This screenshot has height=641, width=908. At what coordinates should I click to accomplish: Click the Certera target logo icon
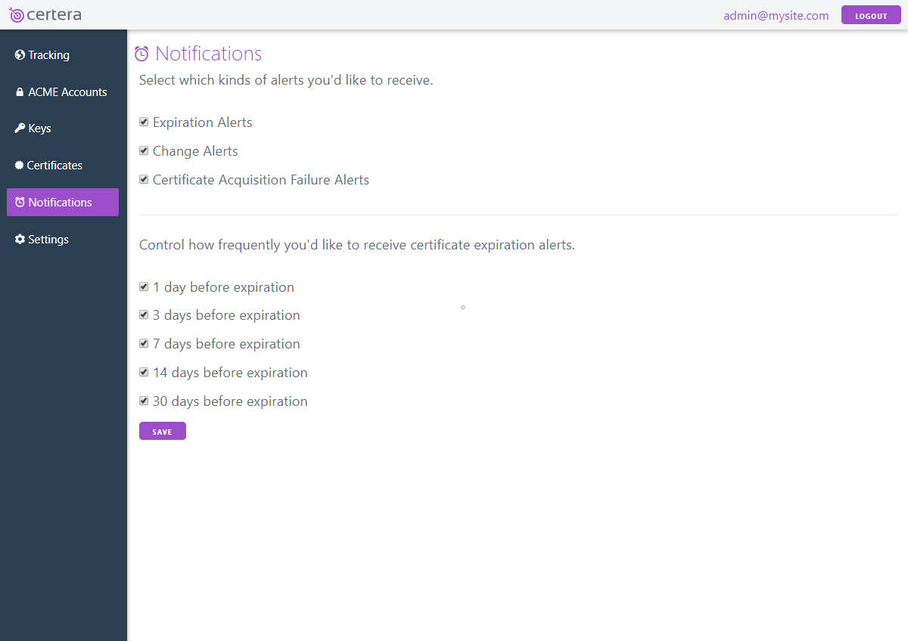point(17,15)
